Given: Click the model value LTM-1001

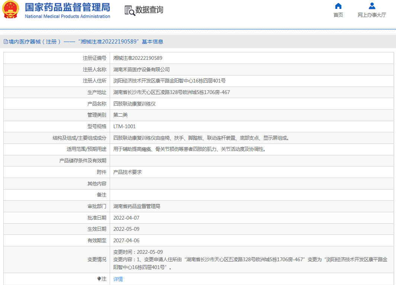Looking at the screenshot, I should (125, 126).
